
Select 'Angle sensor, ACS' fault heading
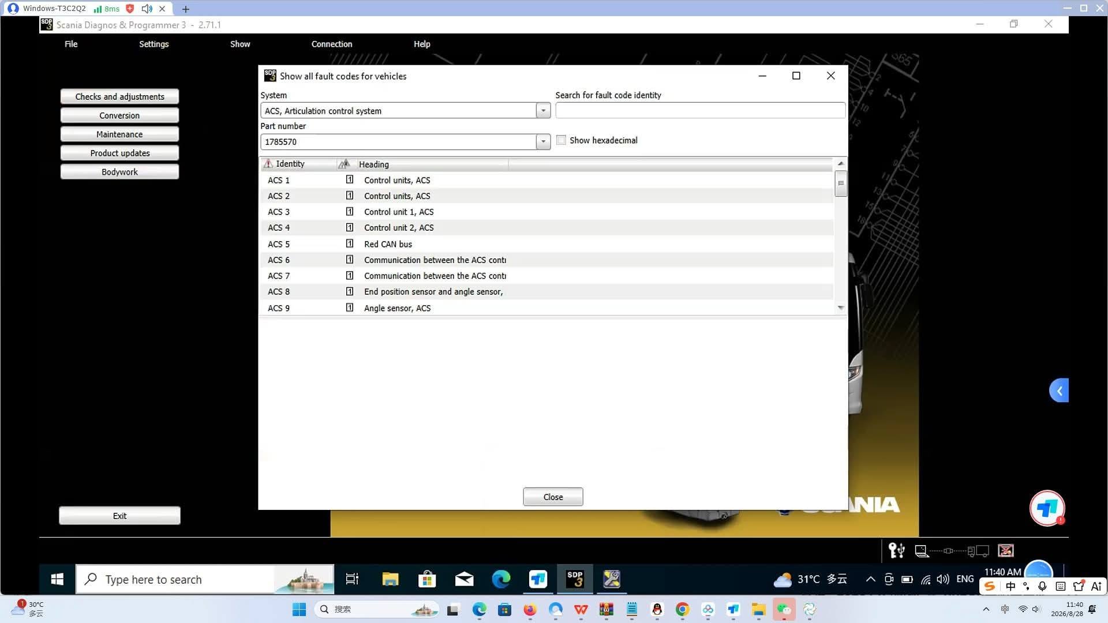point(397,308)
